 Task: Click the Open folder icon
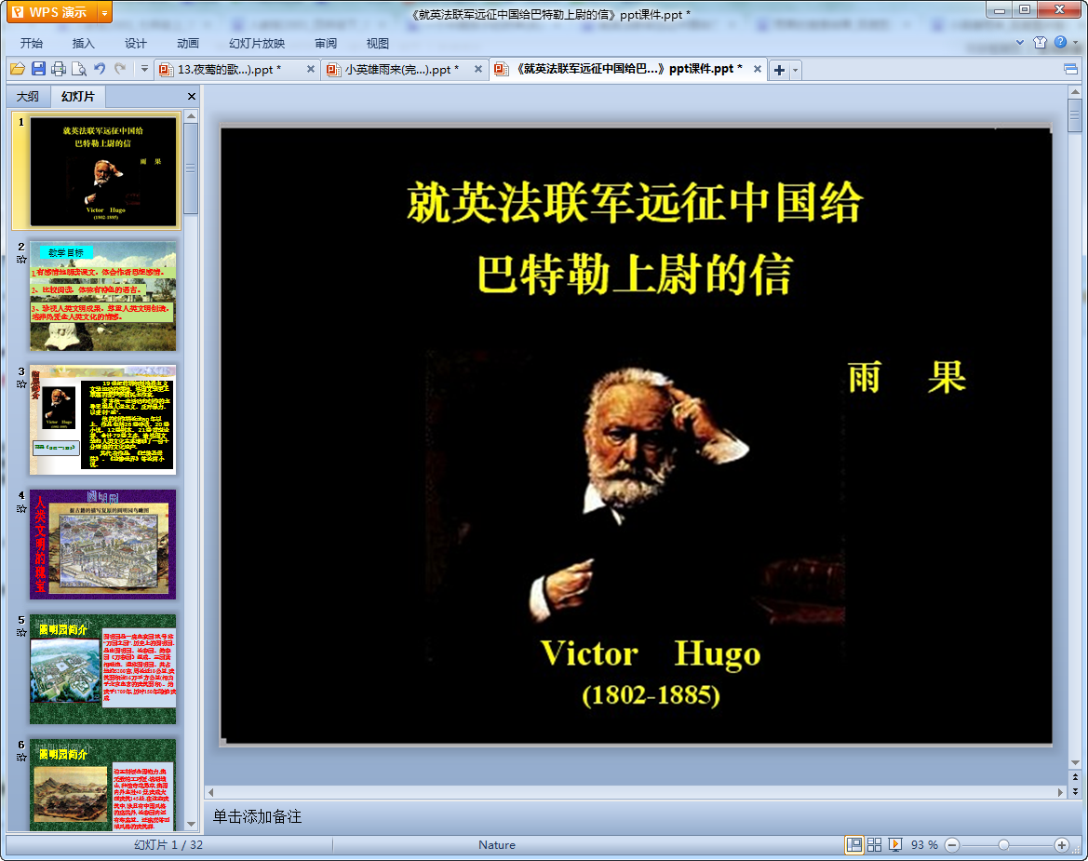17,69
